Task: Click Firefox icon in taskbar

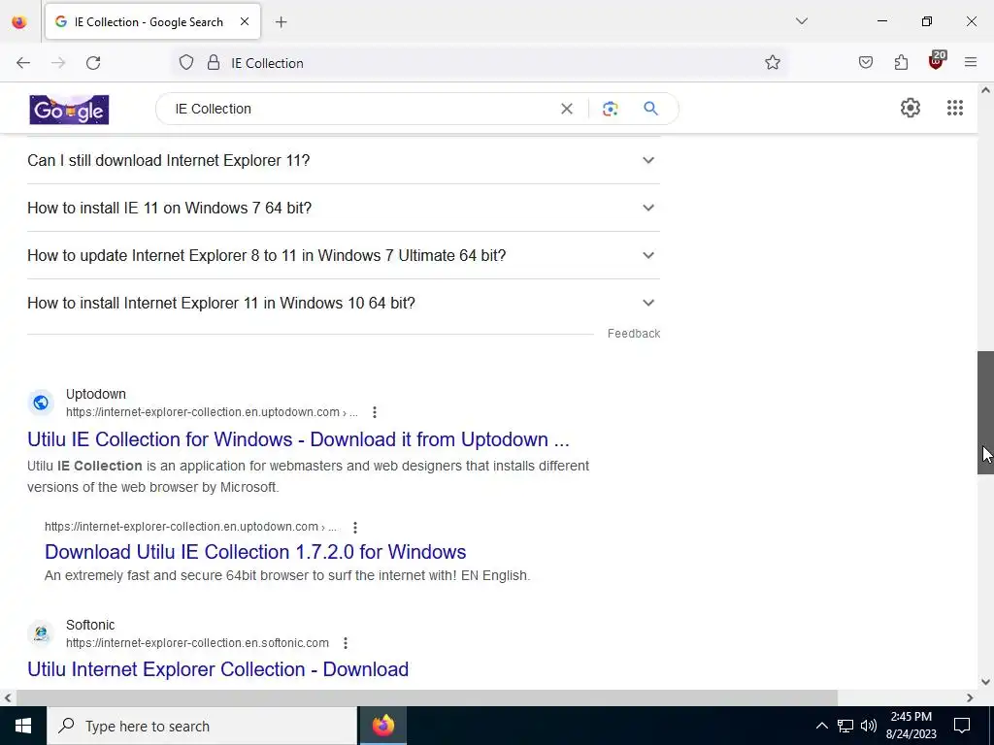Action: click(382, 726)
